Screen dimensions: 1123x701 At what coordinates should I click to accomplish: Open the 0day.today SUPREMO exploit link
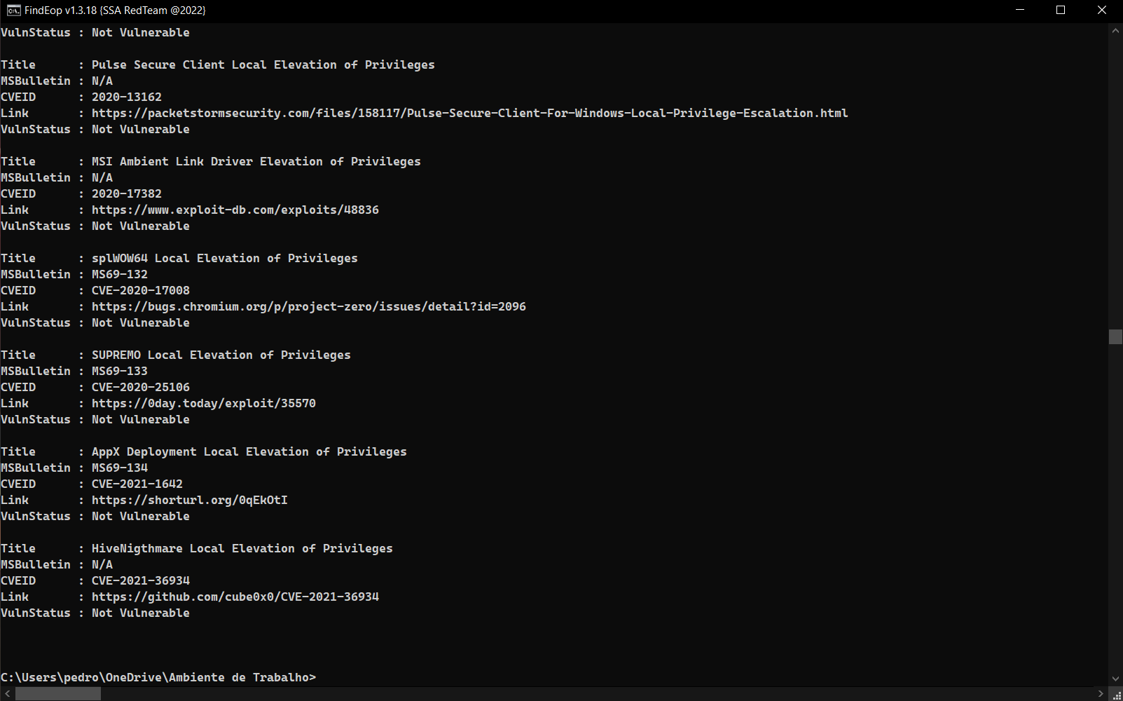click(x=203, y=403)
